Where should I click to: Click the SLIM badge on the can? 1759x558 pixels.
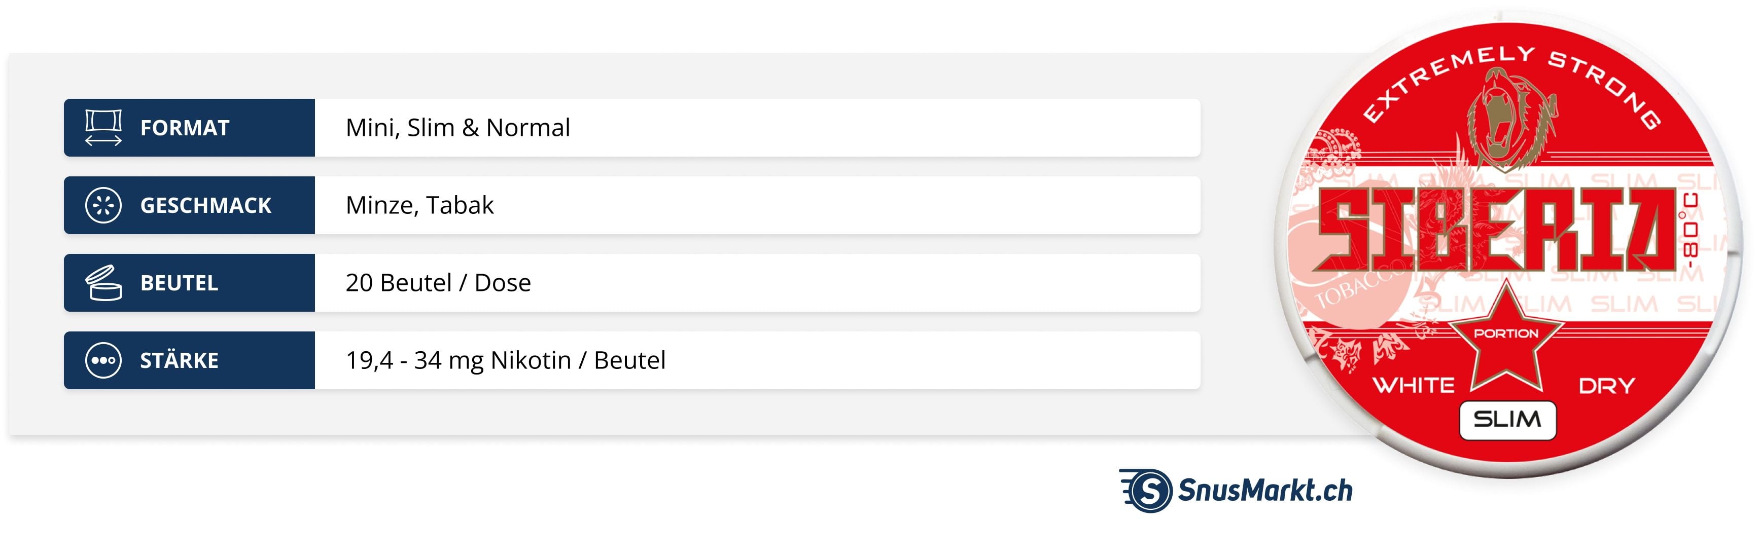coord(1507,420)
